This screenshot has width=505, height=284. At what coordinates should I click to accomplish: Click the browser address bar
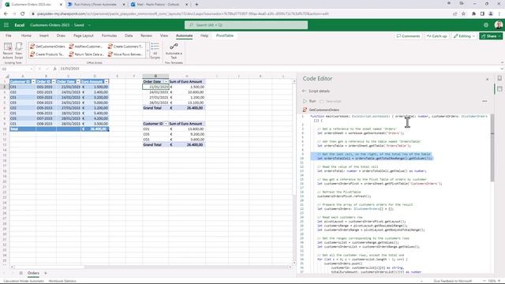pyautogui.click(x=241, y=13)
